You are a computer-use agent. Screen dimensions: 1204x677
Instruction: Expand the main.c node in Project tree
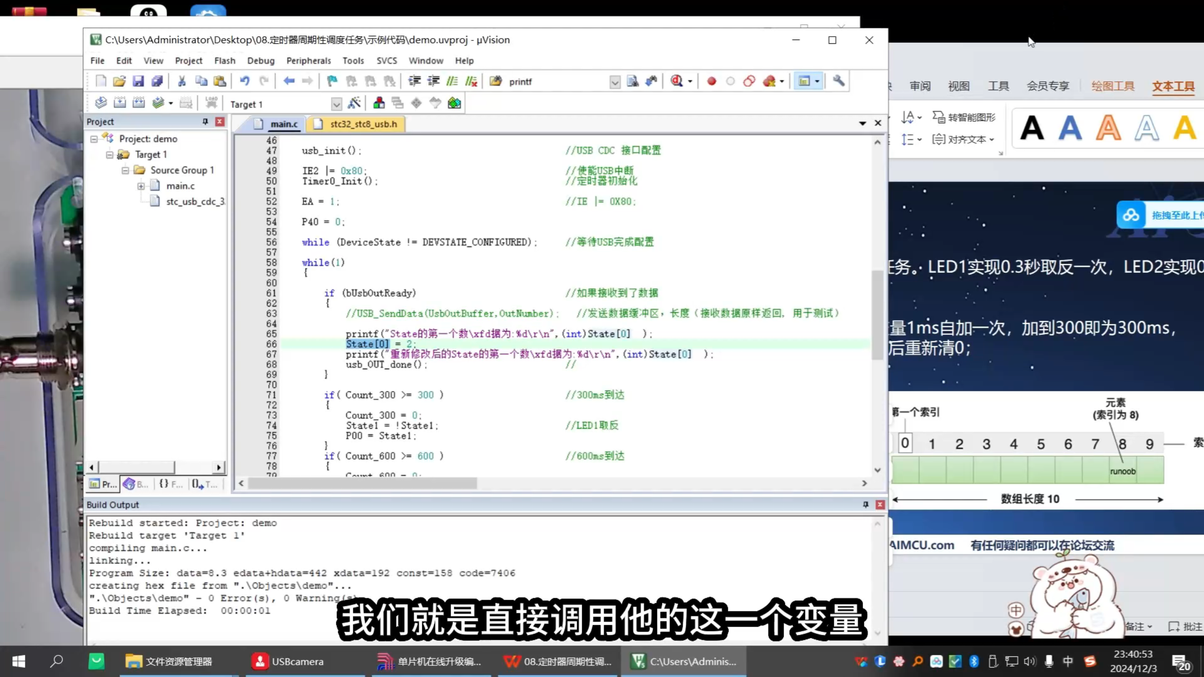[x=142, y=186]
